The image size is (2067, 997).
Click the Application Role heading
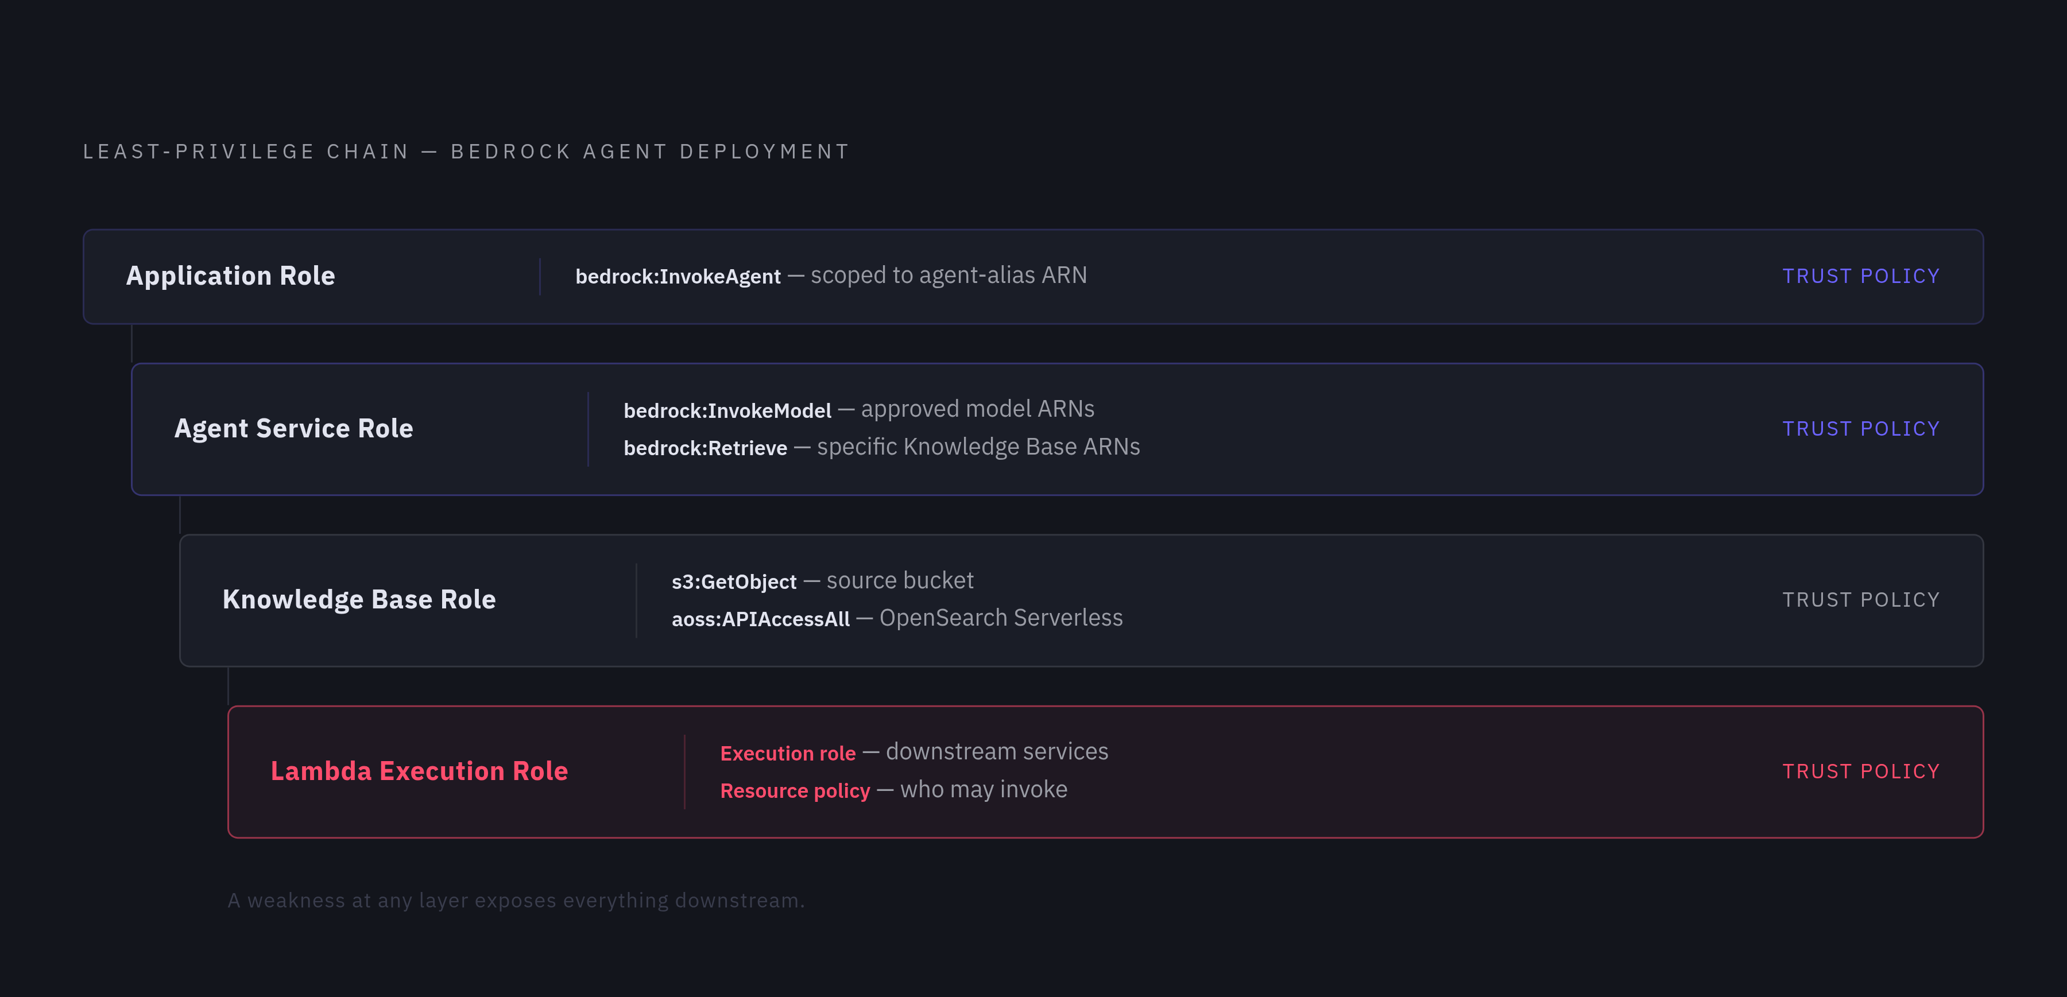coord(230,276)
